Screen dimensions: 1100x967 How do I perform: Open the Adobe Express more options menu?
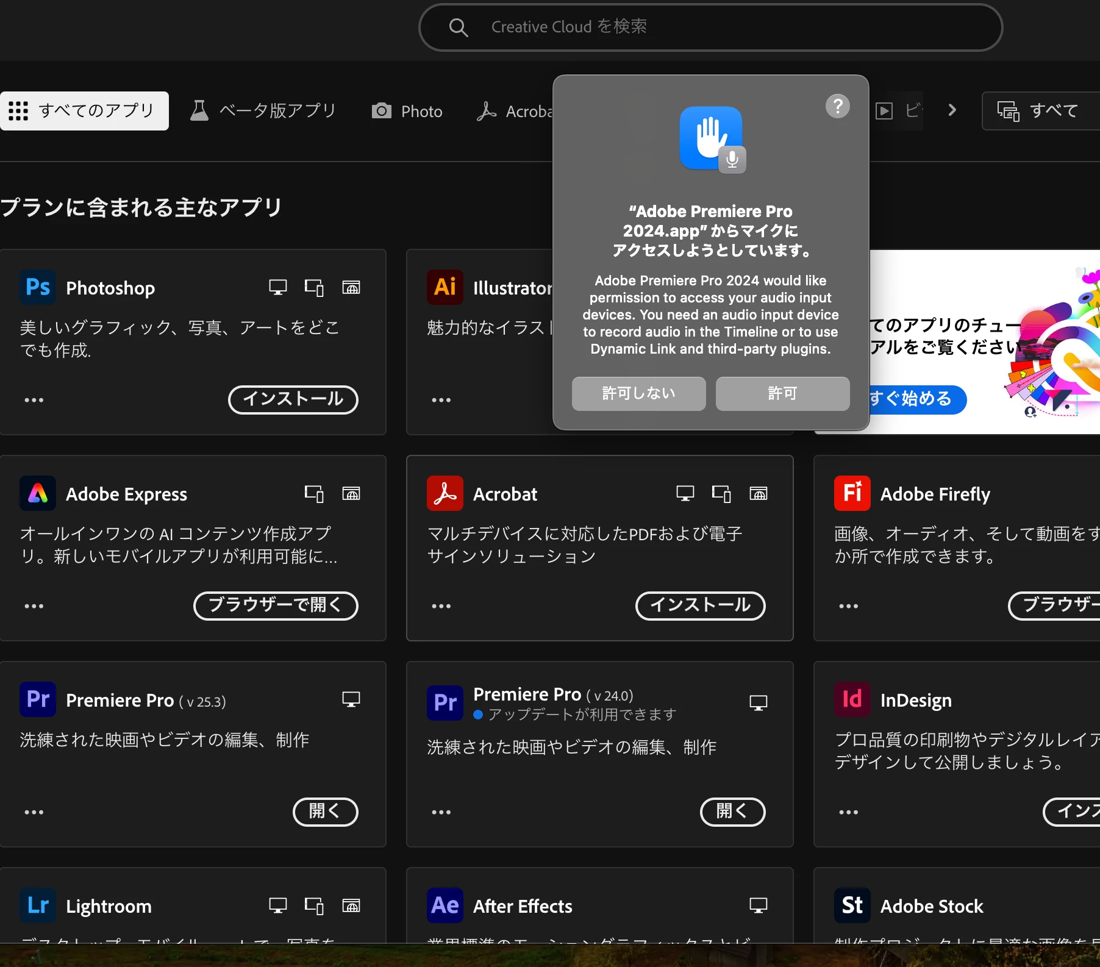pos(34,606)
